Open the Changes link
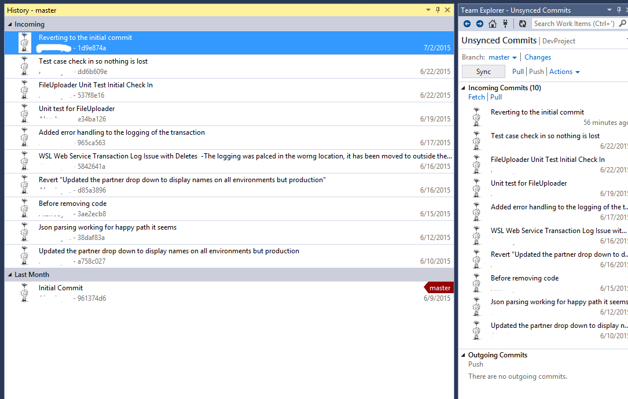 coord(538,57)
